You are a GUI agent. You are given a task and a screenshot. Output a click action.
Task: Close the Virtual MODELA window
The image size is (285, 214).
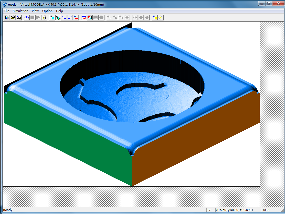pyautogui.click(x=278, y=3)
